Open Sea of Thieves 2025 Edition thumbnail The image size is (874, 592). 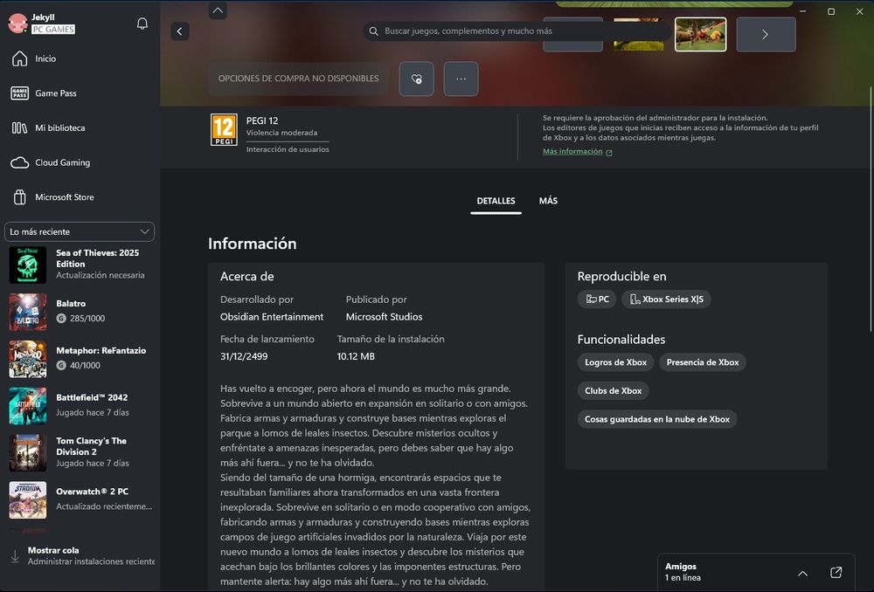point(28,265)
